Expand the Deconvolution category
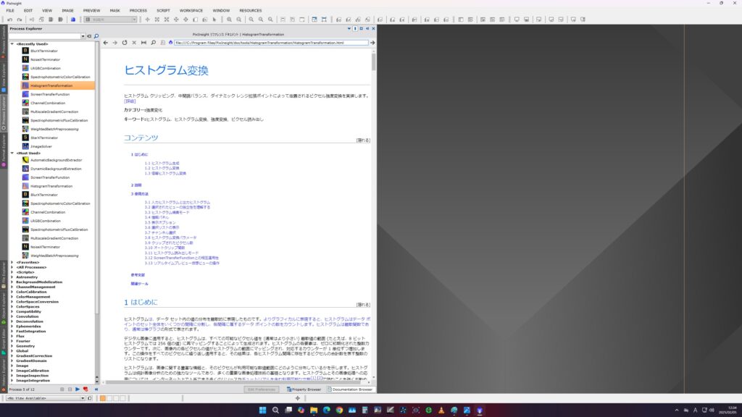Viewport: 742px width, 417px height. 12,321
